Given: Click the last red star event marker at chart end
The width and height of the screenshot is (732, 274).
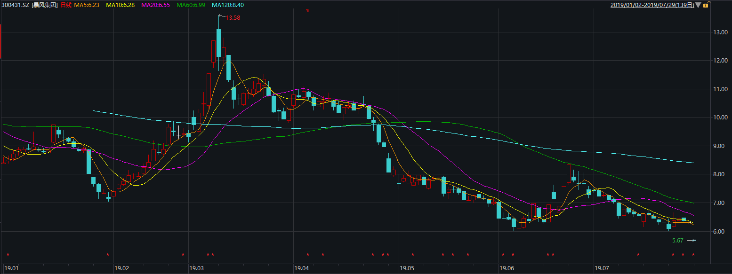Looking at the screenshot, I should (693, 254).
